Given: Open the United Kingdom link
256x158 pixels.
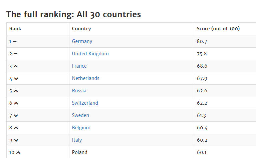Looking at the screenshot, I should [90, 54].
